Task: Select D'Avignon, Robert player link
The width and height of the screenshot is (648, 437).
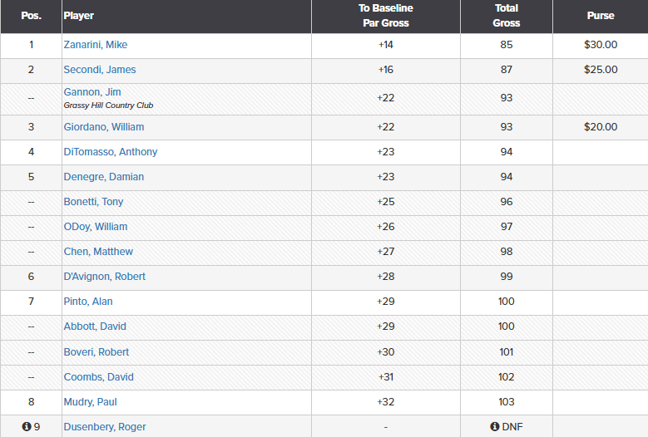Action: 105,277
